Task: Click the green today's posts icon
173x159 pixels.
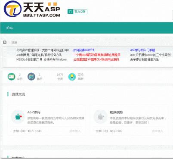Action: click(11, 77)
